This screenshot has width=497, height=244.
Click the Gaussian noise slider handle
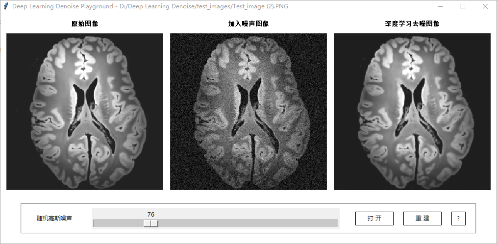151,223
